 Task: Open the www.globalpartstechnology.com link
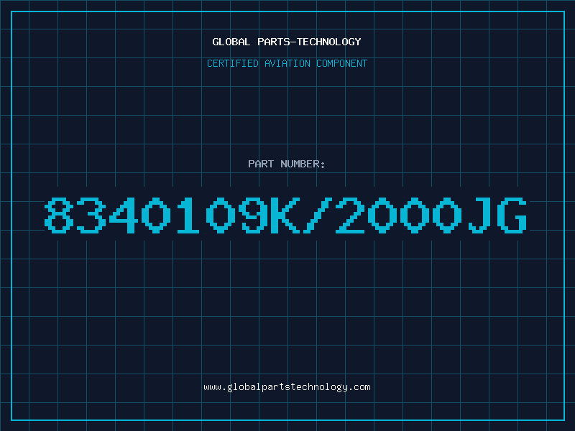(x=287, y=387)
